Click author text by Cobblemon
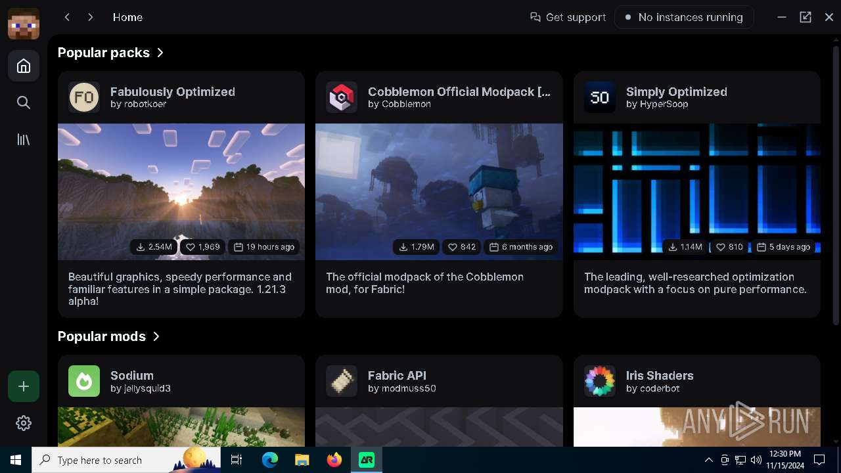This screenshot has height=473, width=841. pos(399,104)
